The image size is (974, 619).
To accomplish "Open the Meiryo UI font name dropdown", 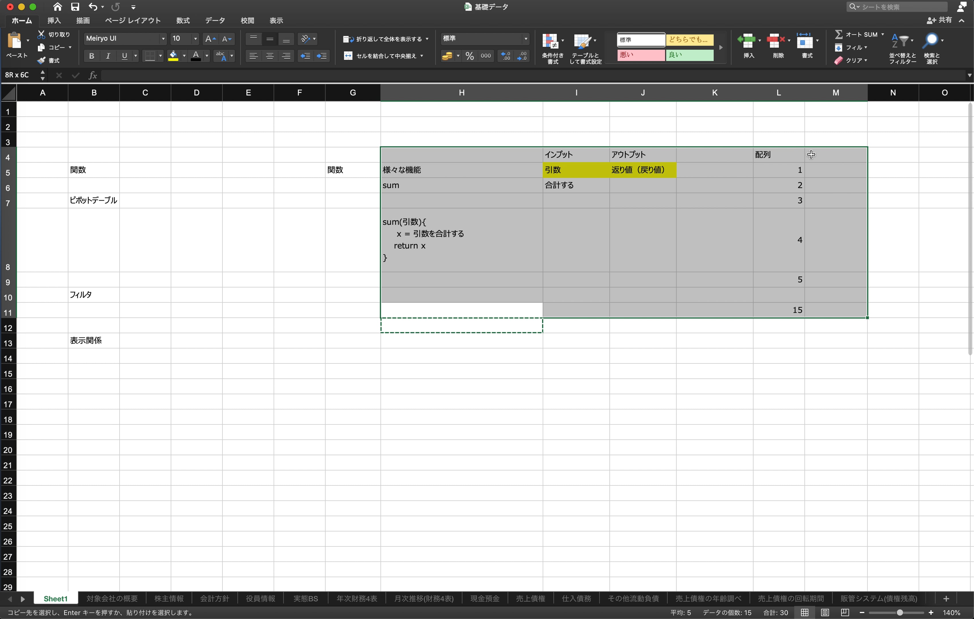I will click(x=163, y=39).
